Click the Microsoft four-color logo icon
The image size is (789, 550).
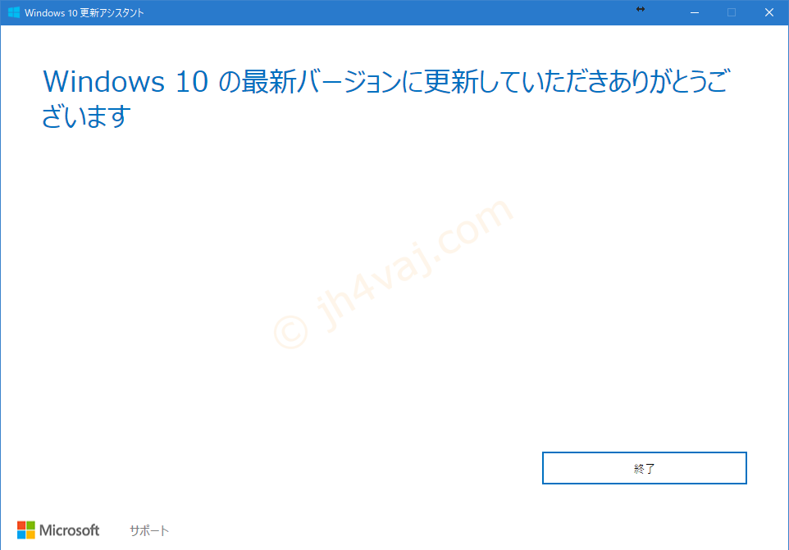tap(26, 530)
